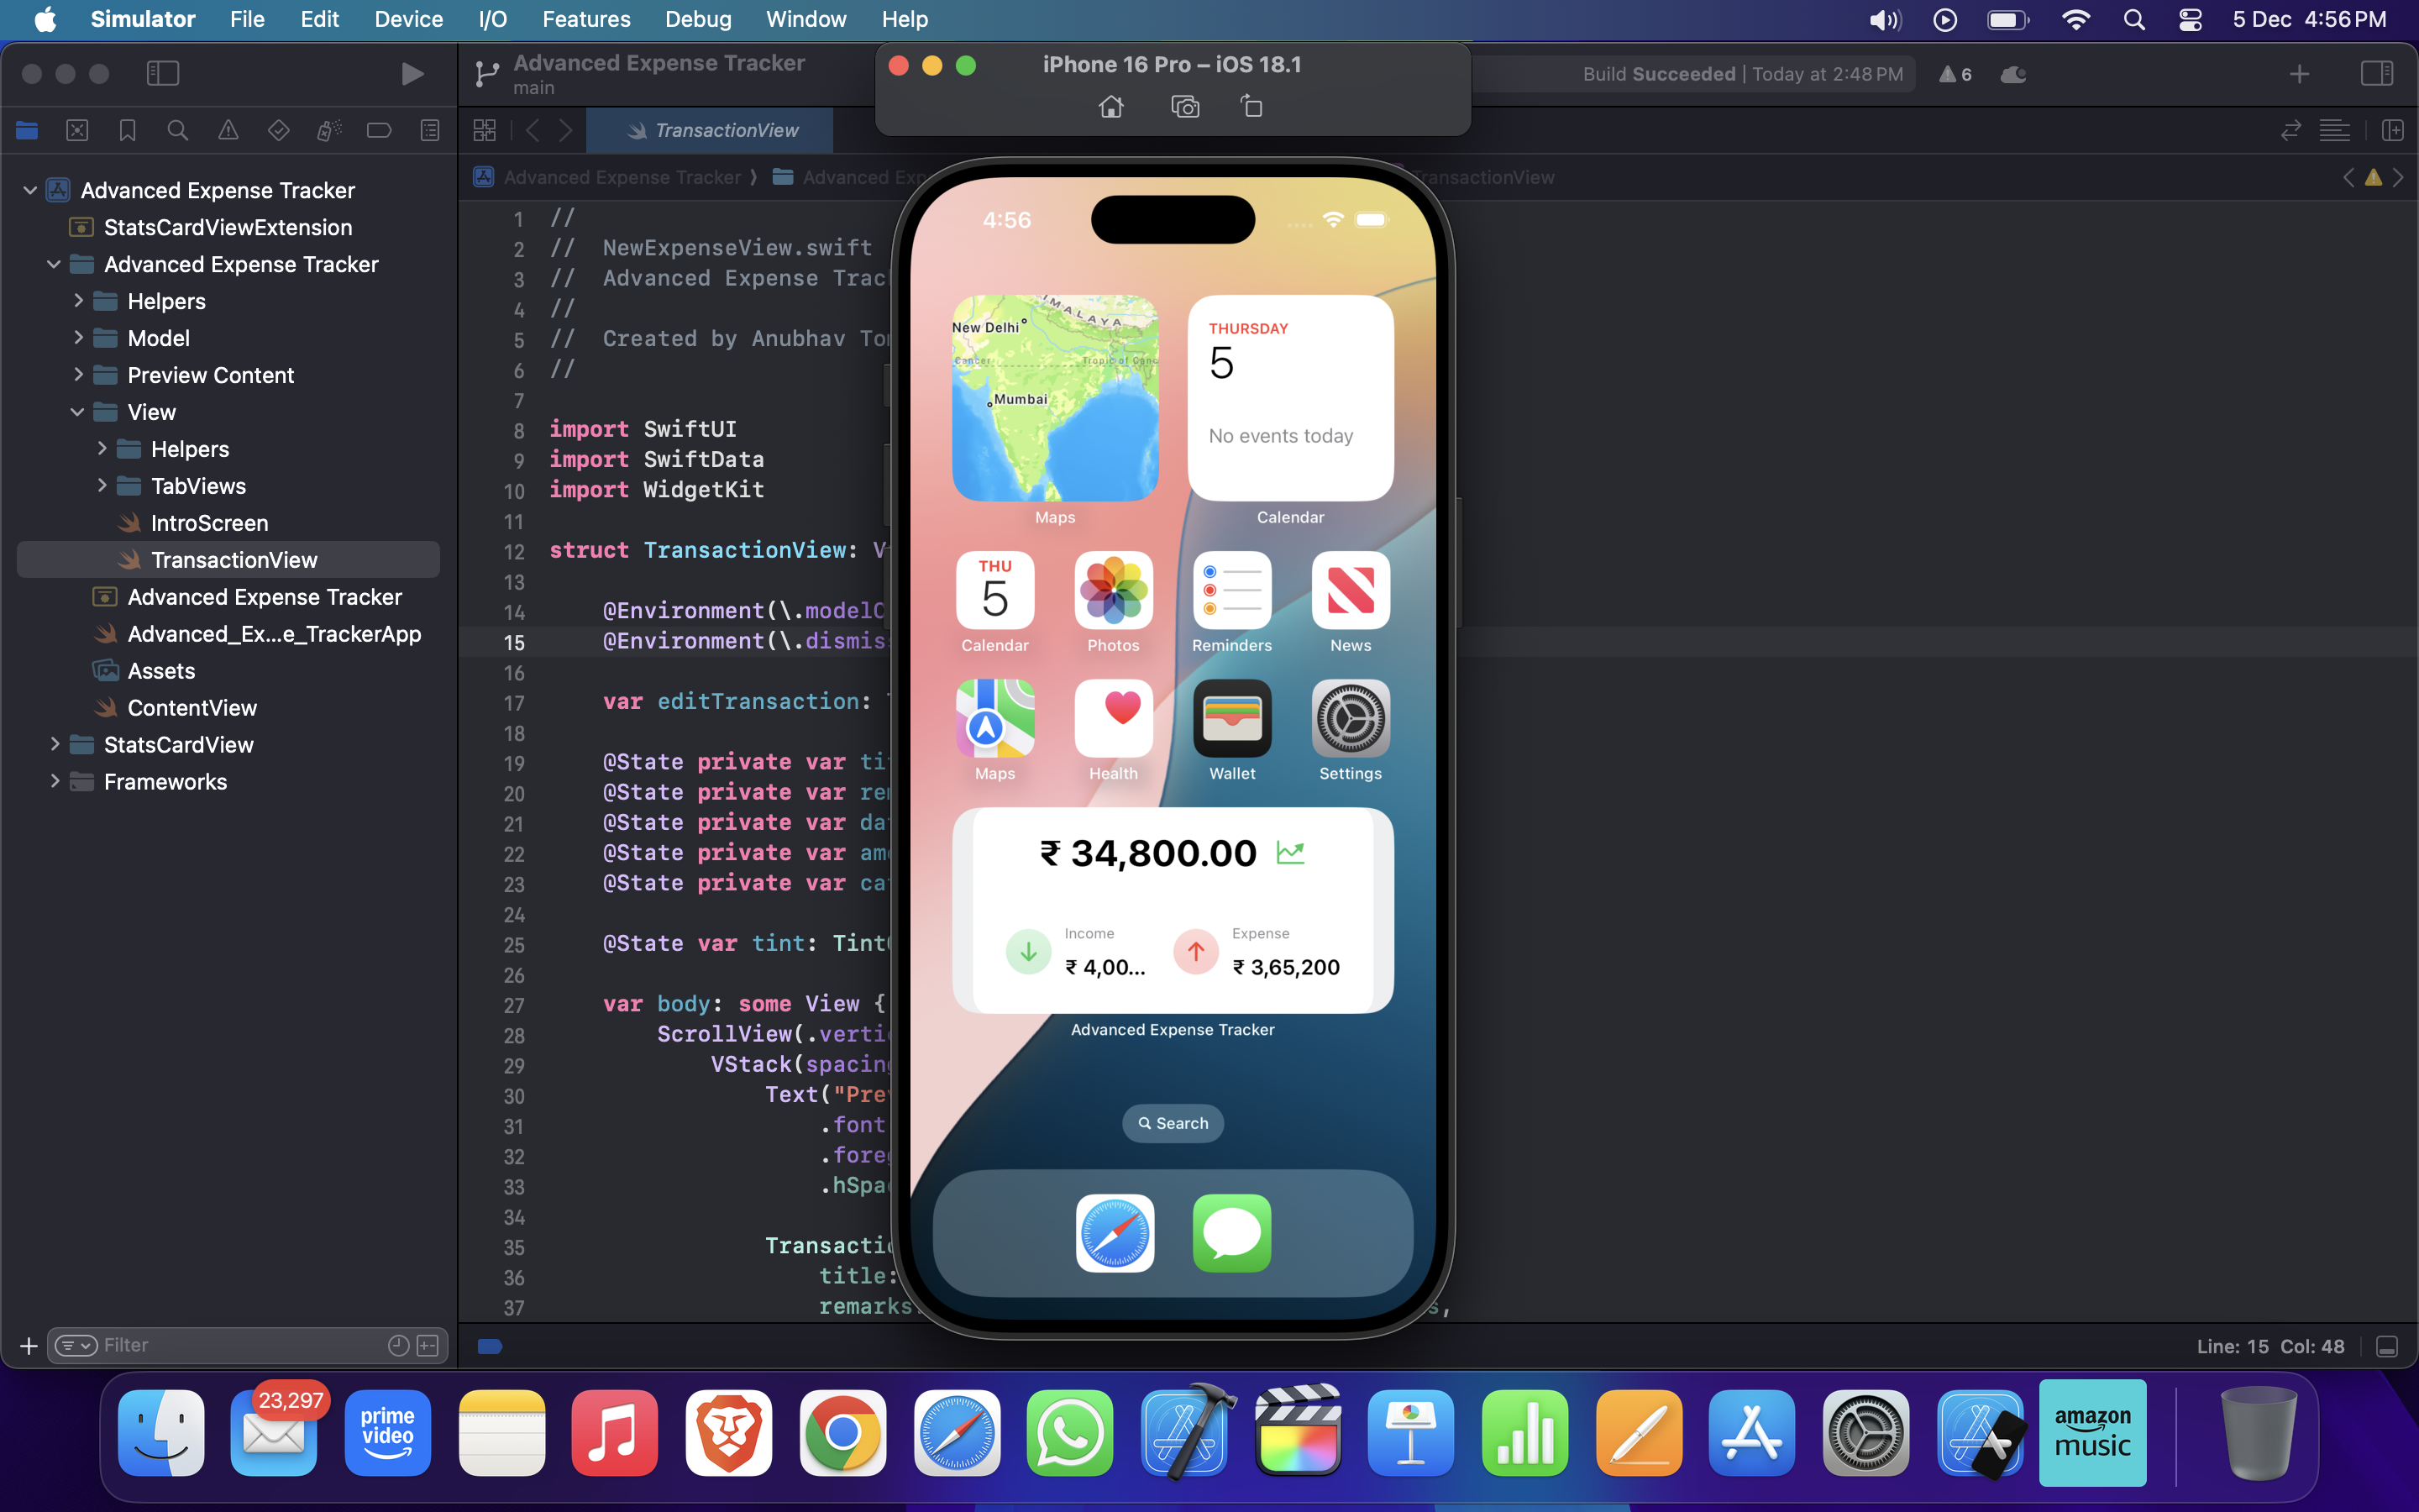This screenshot has width=2419, height=1512.
Task: Open the Wallet app on the iPhone
Action: coord(1231,718)
